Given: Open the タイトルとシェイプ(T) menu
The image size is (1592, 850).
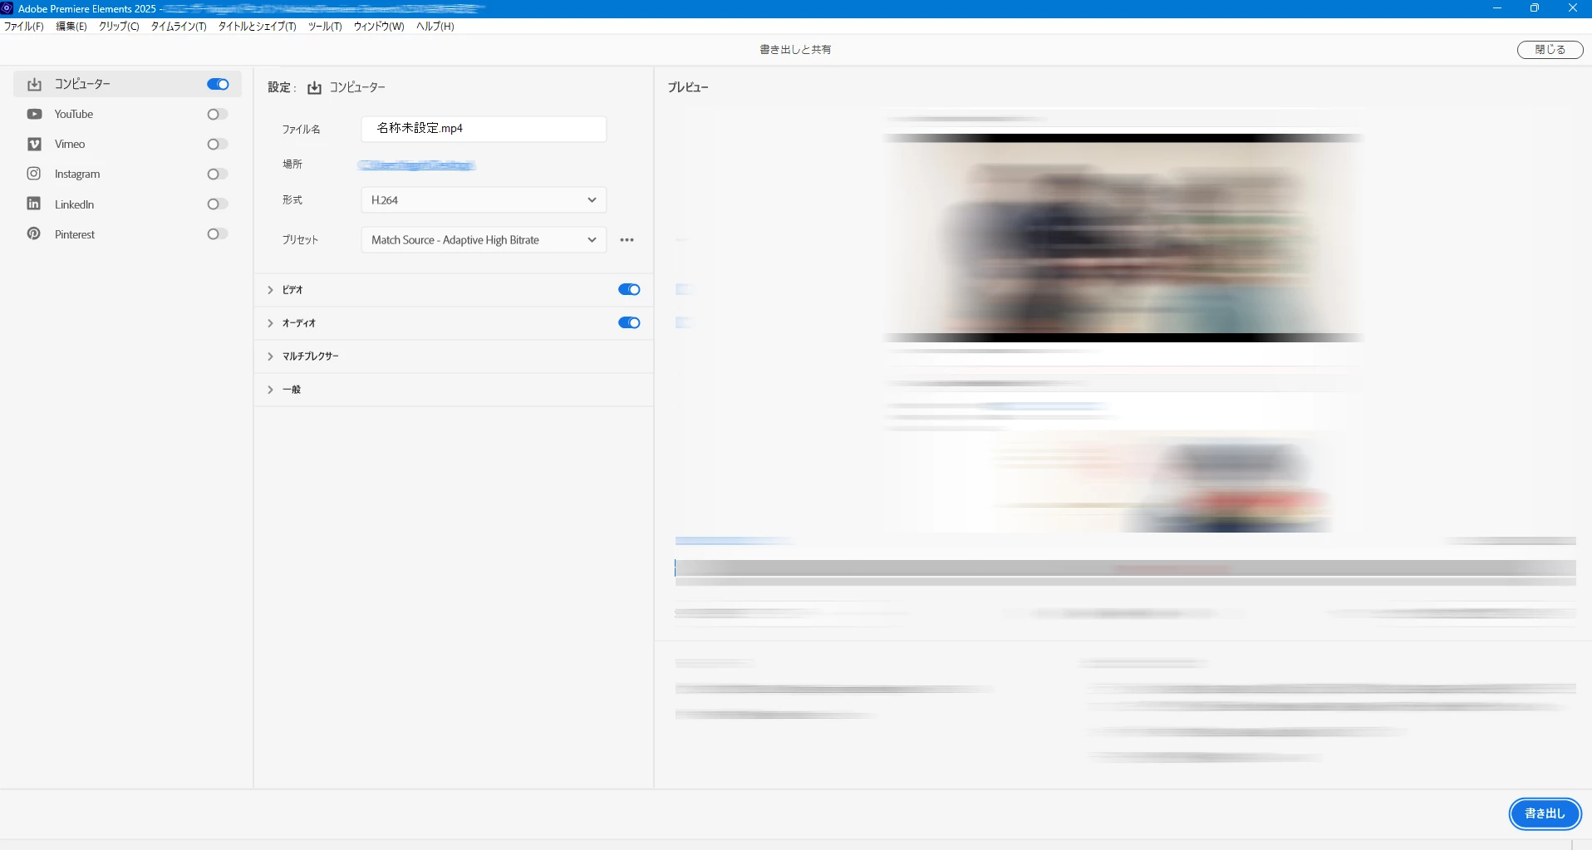Looking at the screenshot, I should coord(258,26).
